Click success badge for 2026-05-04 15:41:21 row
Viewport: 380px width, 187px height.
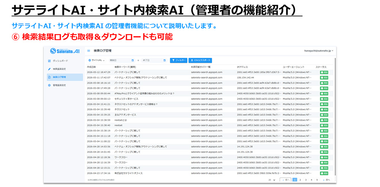(324, 104)
